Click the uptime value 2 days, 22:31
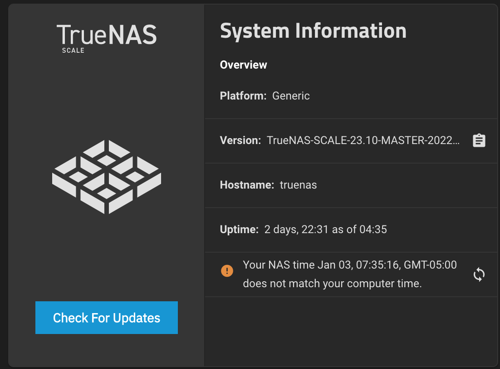The image size is (500, 369). [296, 229]
